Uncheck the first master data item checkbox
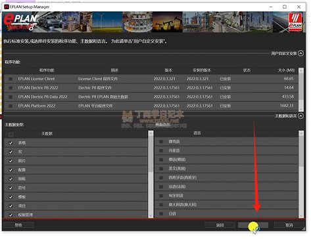 point(11,143)
